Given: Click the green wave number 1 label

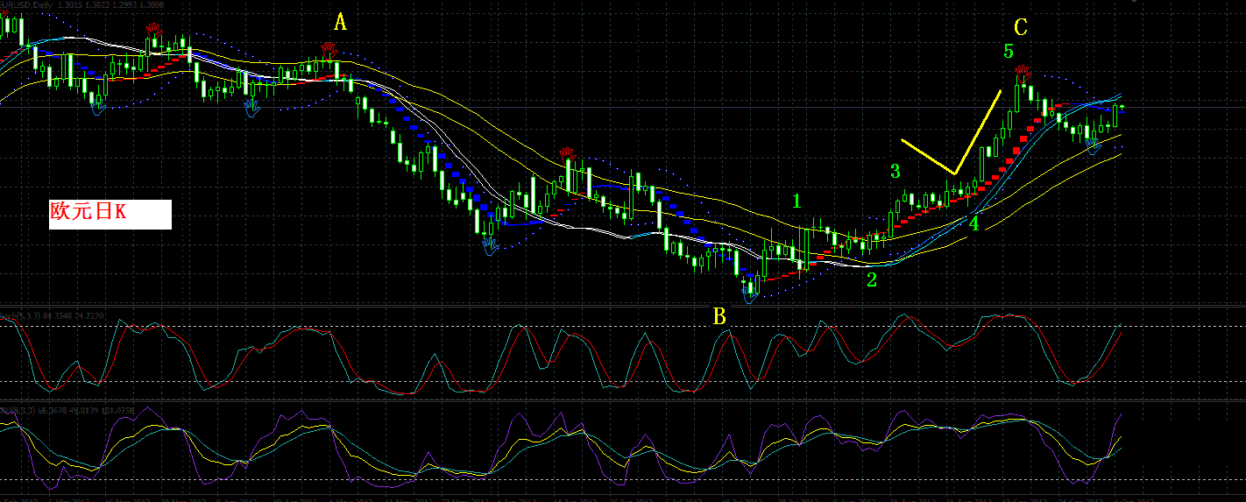Looking at the screenshot, I should pos(796,201).
